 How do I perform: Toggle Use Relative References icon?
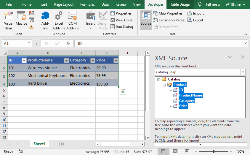click(31, 20)
